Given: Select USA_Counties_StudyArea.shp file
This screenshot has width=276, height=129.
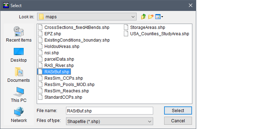Looking at the screenshot, I should (x=156, y=34).
